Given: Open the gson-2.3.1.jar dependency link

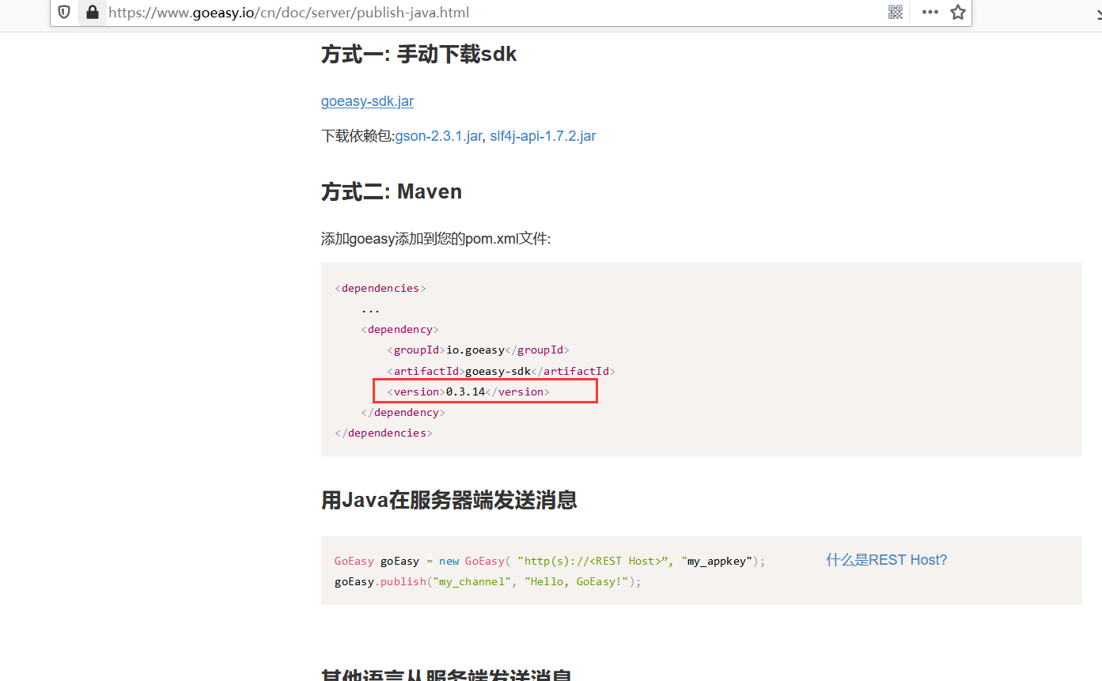Looking at the screenshot, I should 438,136.
